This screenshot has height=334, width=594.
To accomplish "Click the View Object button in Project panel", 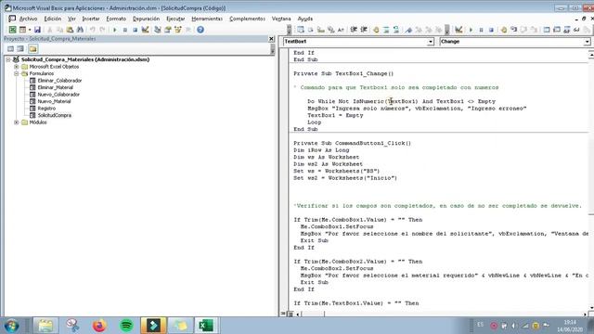I will click(x=20, y=49).
